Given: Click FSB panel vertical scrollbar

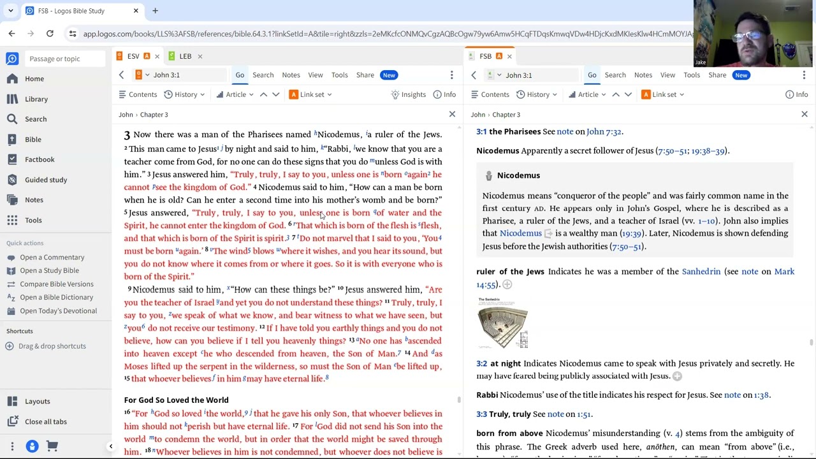Looking at the screenshot, I should [812, 342].
